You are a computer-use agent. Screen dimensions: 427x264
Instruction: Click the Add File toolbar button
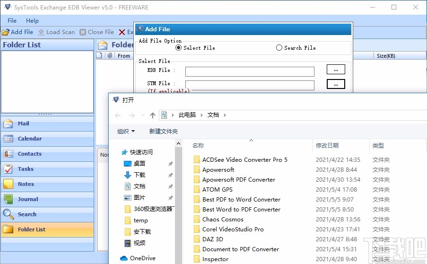coord(17,32)
